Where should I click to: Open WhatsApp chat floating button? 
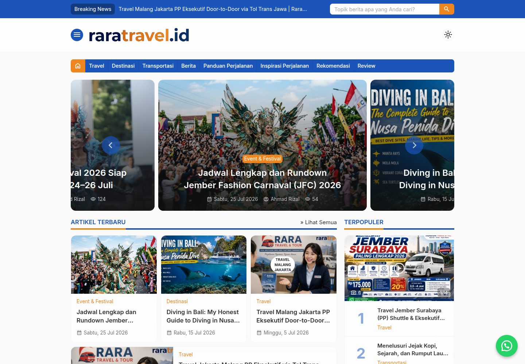(507, 346)
